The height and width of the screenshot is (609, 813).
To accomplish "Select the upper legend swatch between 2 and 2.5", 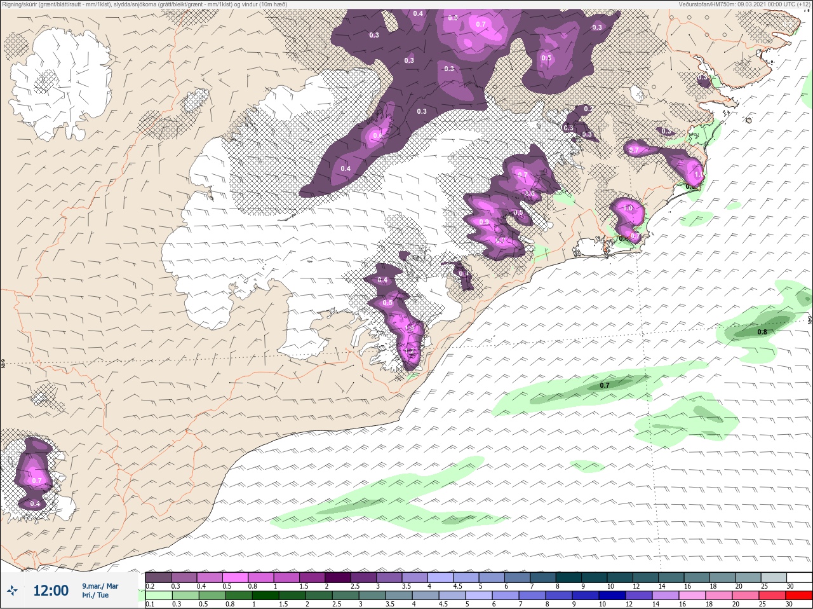I will 339,577.
